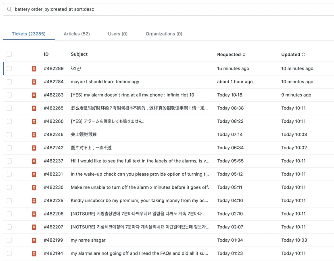Click ticket ID #482208
Viewport: 334px width, 261px height.
click(x=54, y=214)
